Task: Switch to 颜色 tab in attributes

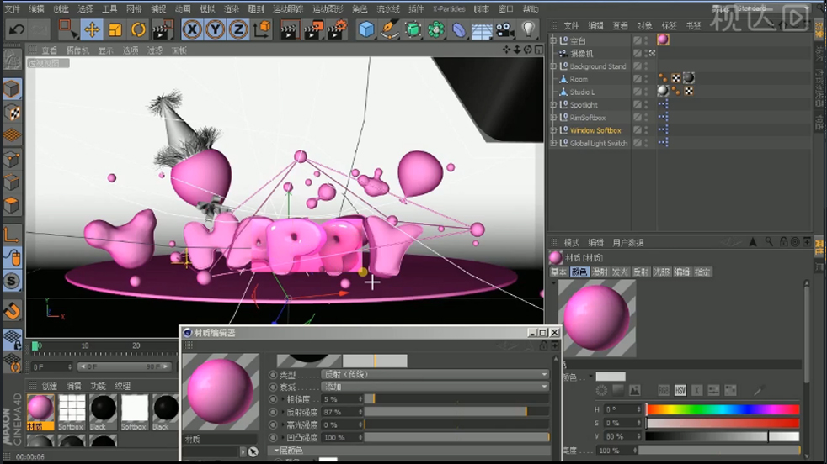Action: (579, 272)
